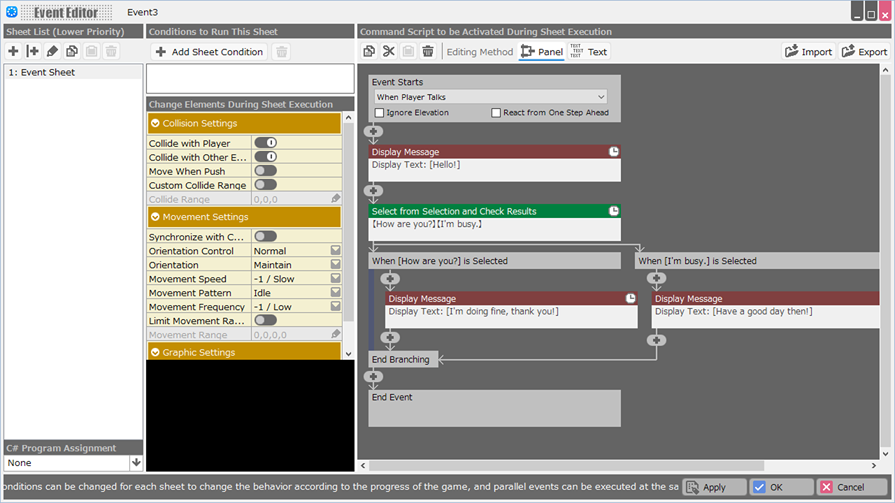Click the copy icon in command script toolbar

click(369, 51)
